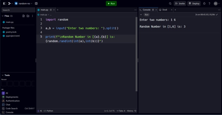
Task: Collapse the console run output chevron
Action: (x=141, y=15)
